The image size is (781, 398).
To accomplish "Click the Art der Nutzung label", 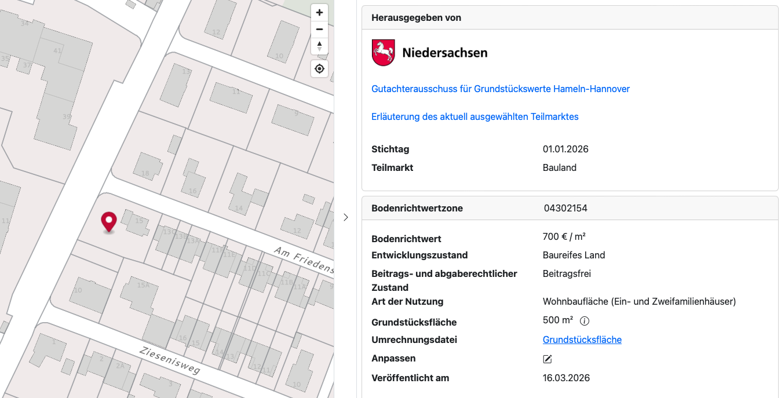I will (x=407, y=301).
